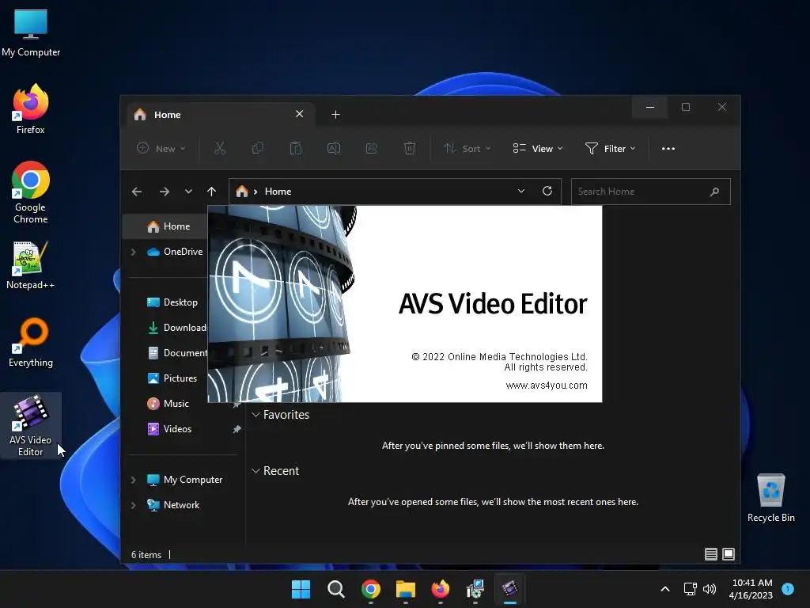Image resolution: width=810 pixels, height=608 pixels.
Task: Open the Recycle Bin on desktop
Action: [x=770, y=498]
